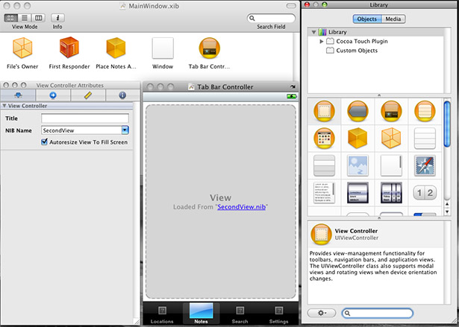Switch to column view mode
The height and width of the screenshot is (327, 459).
[x=38, y=18]
